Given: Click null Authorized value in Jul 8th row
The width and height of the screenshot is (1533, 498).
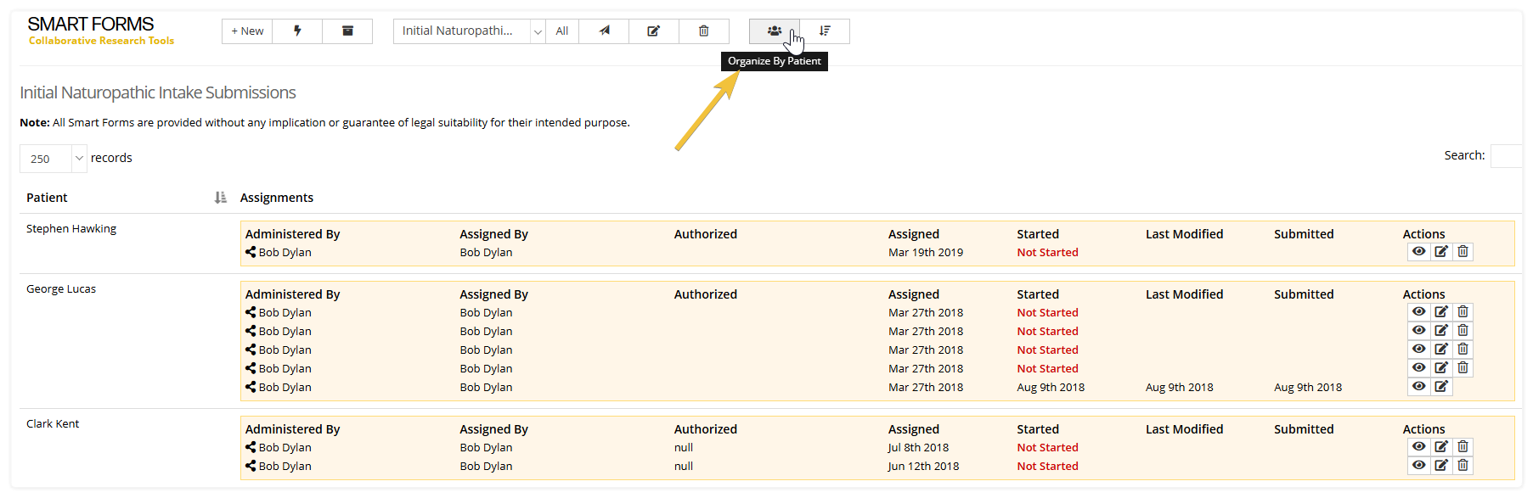Looking at the screenshot, I should click(684, 448).
